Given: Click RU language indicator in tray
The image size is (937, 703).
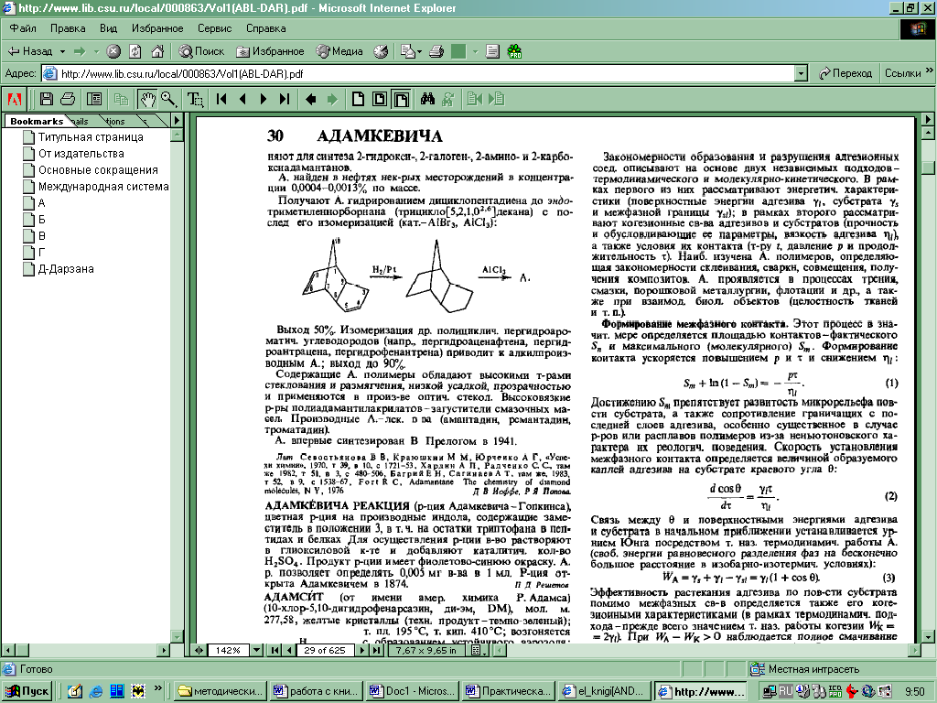Looking at the screenshot, I should click(786, 691).
